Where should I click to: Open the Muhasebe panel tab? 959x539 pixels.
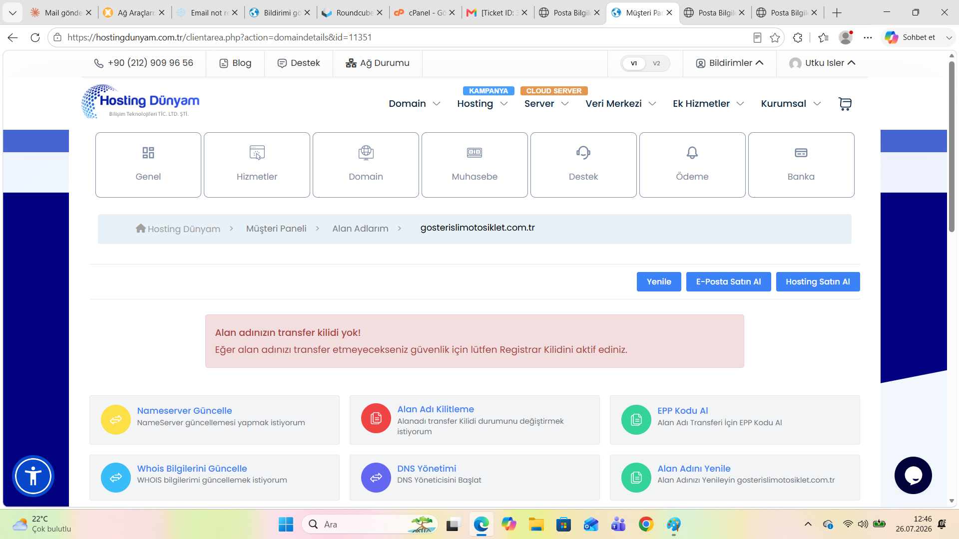(x=475, y=165)
